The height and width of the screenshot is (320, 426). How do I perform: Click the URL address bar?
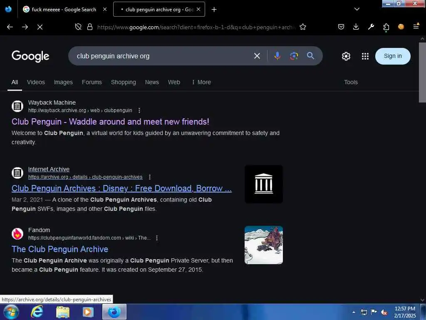pos(196,27)
